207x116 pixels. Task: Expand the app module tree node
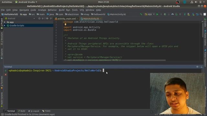(x=5, y=22)
